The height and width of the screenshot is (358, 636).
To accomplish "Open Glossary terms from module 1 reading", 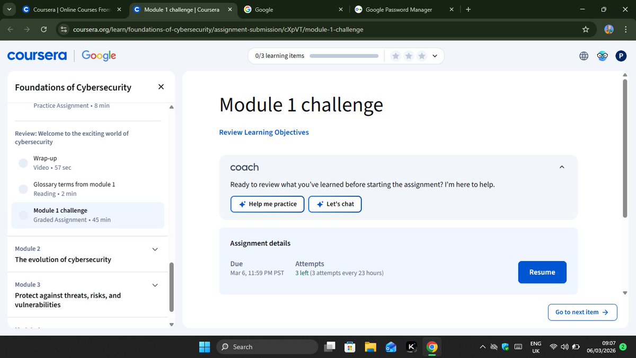I will (87, 189).
